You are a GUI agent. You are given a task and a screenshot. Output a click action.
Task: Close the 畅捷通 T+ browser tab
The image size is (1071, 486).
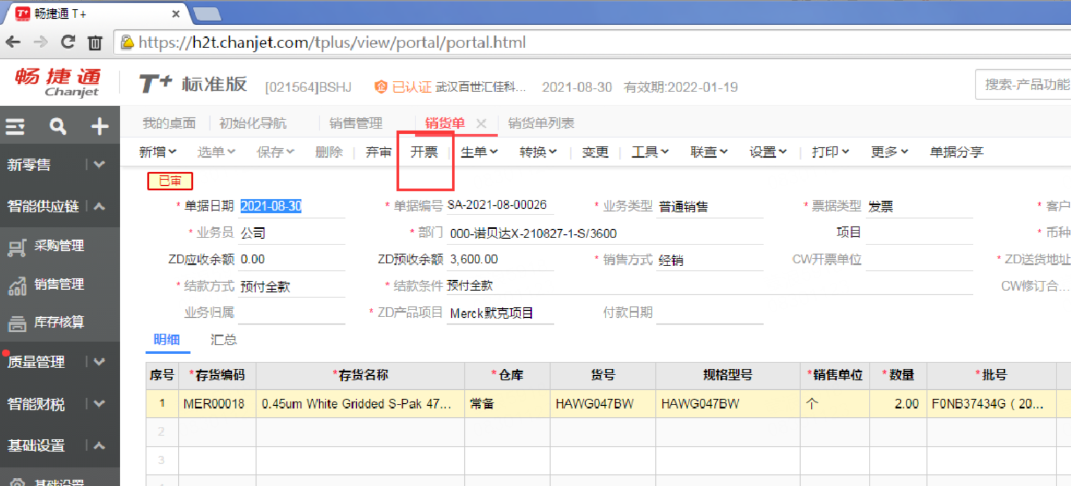[x=175, y=13]
